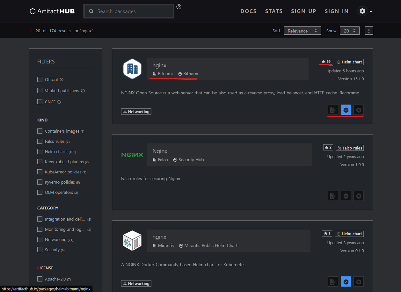Enable the Verified publishers checkbox
The height and width of the screenshot is (292, 401).
click(40, 91)
